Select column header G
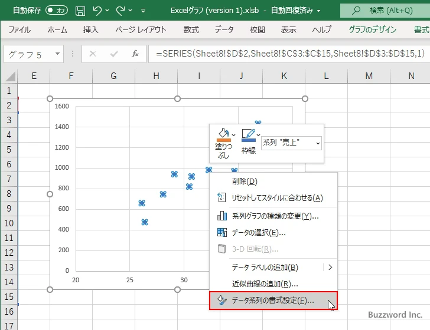Viewport: 430px width, 330px height. 113,76
